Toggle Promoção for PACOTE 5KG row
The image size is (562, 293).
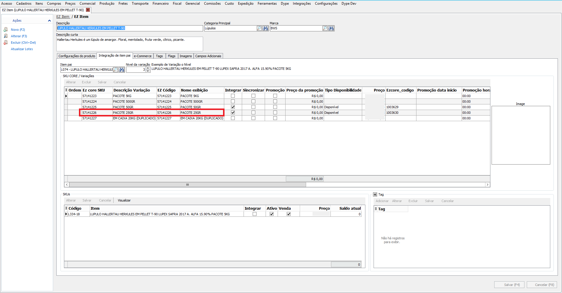coord(275,96)
